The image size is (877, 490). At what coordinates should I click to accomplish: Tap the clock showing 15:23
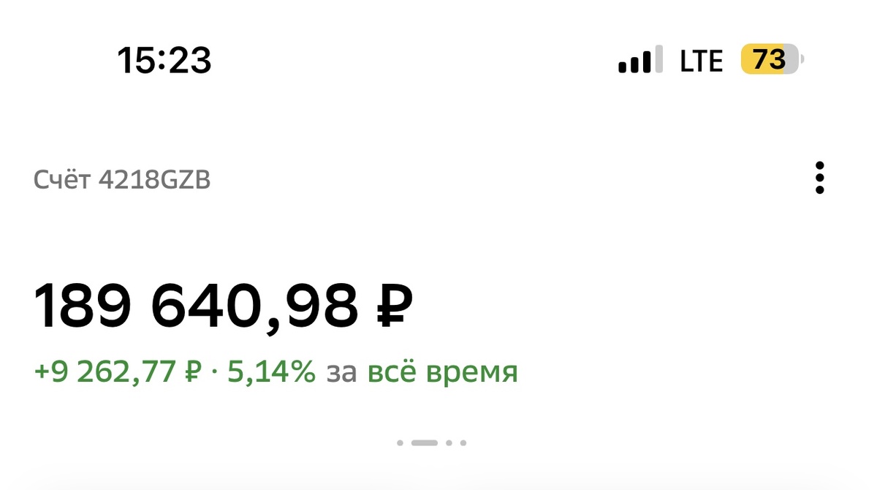tap(166, 61)
